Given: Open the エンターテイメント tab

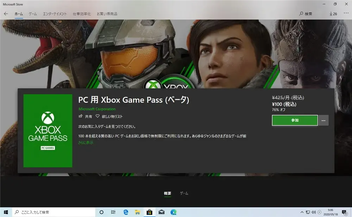Looking at the screenshot, I should (55, 14).
